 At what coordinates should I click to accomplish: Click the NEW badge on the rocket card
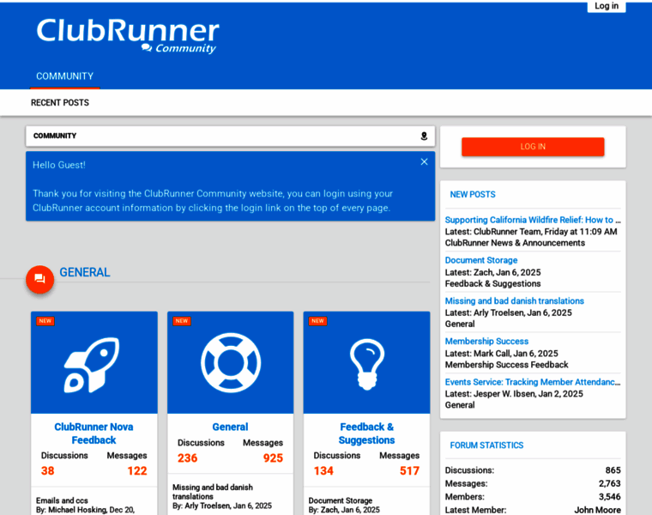tap(45, 321)
